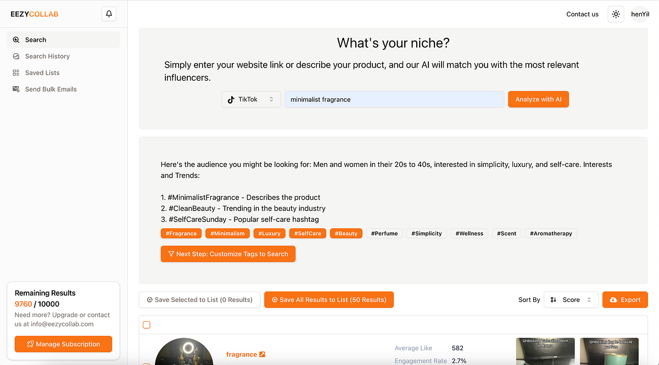The width and height of the screenshot is (659, 365).
Task: Open the Search page from the sidebar
Action: click(x=36, y=40)
